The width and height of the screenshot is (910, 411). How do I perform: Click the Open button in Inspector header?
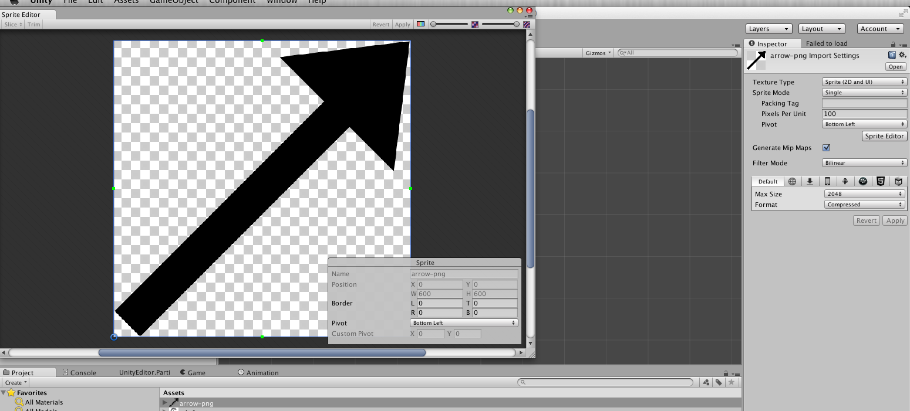pyautogui.click(x=895, y=67)
